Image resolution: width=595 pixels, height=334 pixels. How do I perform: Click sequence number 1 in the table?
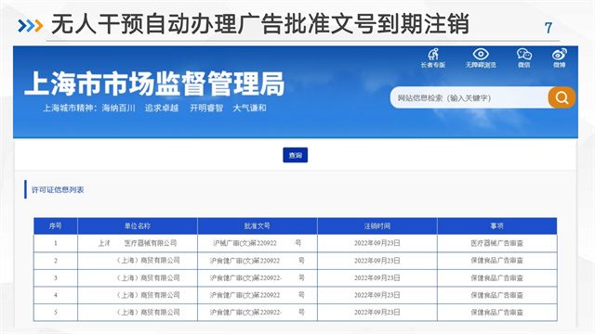pyautogui.click(x=56, y=243)
